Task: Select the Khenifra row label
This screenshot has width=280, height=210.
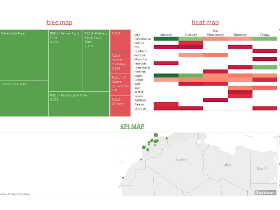Action: [x=140, y=59]
